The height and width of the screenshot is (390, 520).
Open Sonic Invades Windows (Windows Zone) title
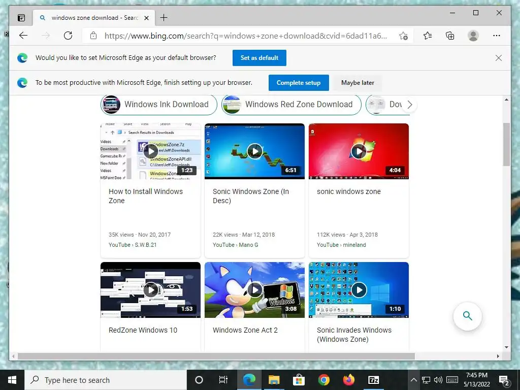click(x=354, y=335)
